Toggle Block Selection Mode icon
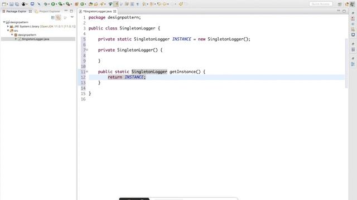Image resolution: width=357 pixels, height=200 pixels. [132, 4]
